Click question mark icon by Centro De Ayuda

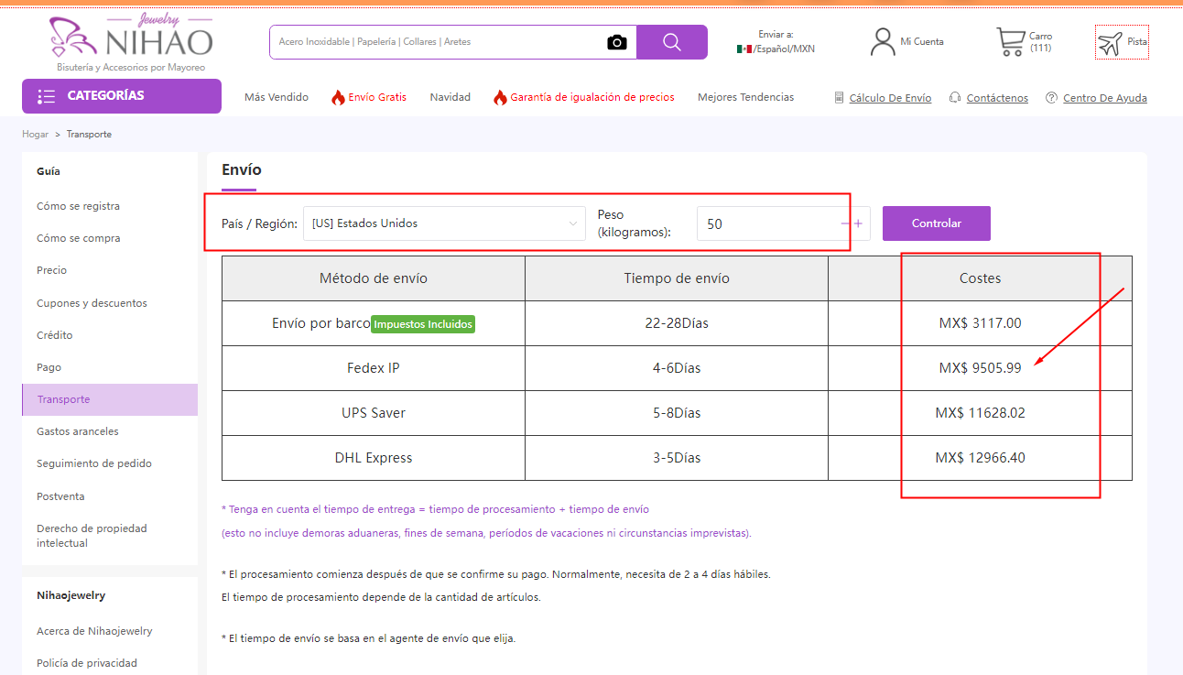coord(1051,98)
